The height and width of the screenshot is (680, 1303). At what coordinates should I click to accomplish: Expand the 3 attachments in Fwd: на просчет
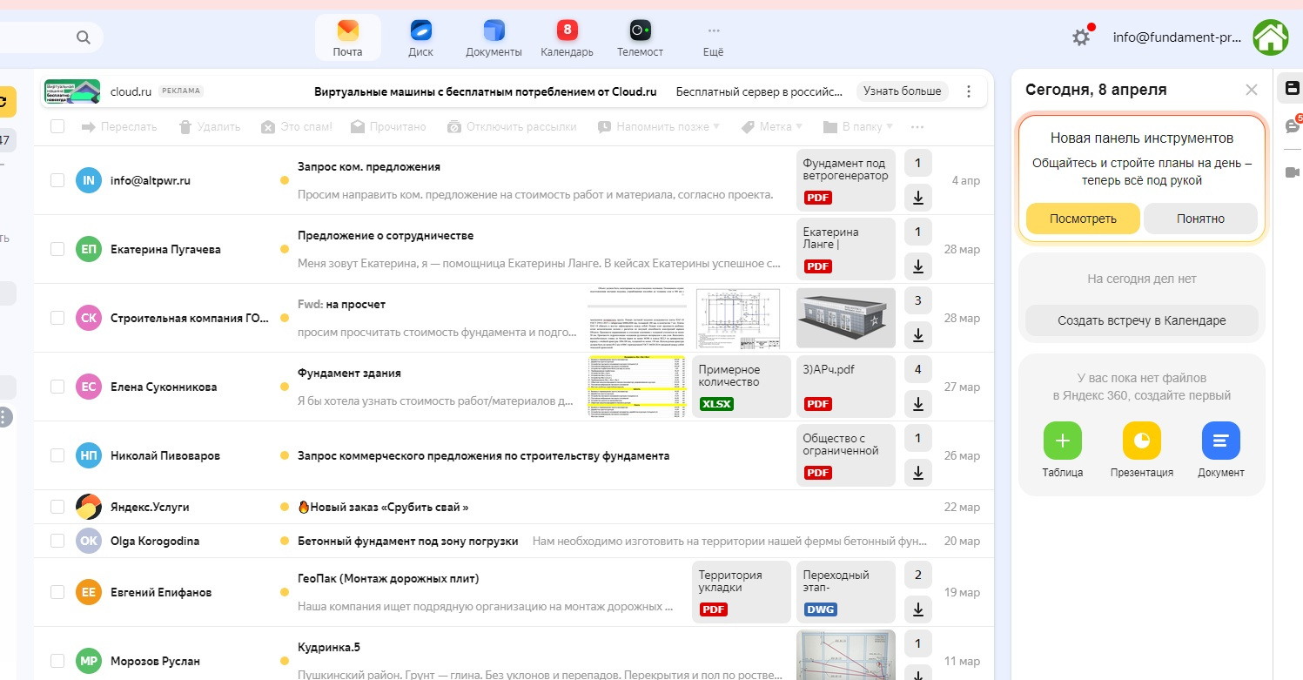point(917,301)
